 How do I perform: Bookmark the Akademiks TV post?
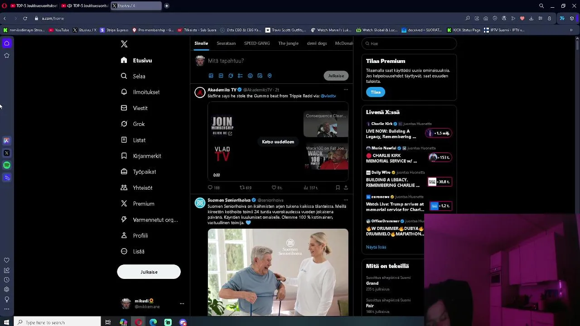338,187
